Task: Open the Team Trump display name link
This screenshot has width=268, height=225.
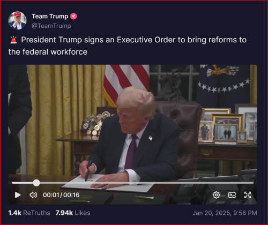Action: 50,16
